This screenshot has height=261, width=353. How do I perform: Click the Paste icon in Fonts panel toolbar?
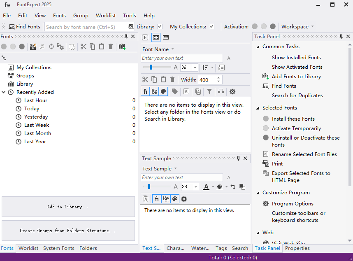(x=102, y=47)
